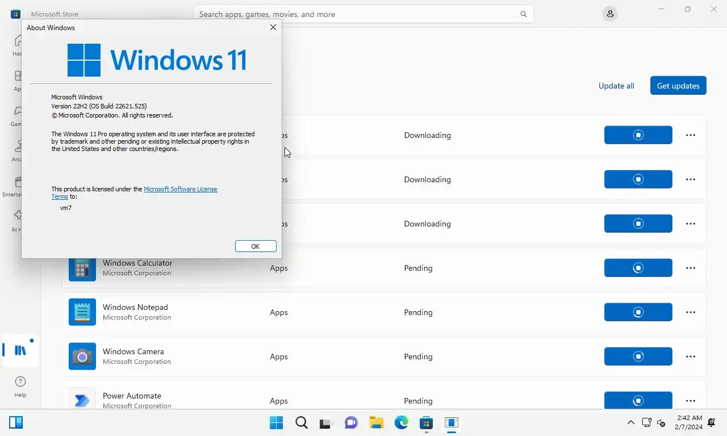727x436 pixels.
Task: Open the notification bell icon
Action: (712, 422)
